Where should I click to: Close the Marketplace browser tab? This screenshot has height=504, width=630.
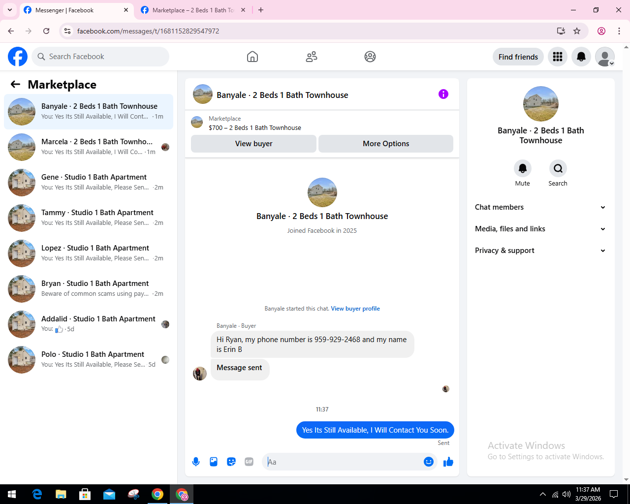click(243, 10)
